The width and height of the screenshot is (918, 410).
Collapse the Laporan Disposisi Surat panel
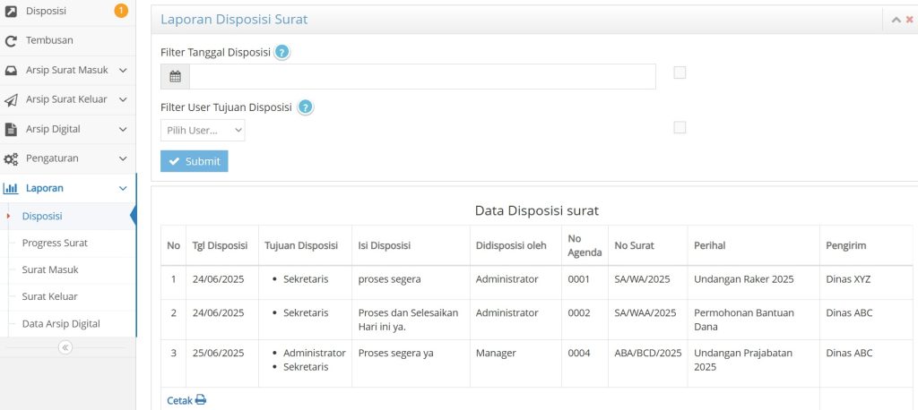[896, 20]
